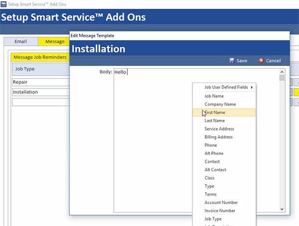Insert the Type field
Image resolution: width=299 pixels, height=226 pixels.
click(224, 186)
